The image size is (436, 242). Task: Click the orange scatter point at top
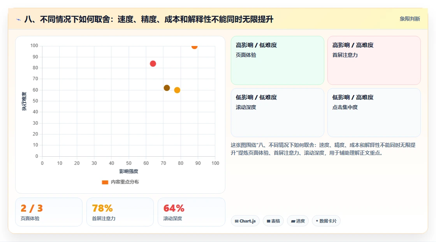(x=194, y=46)
